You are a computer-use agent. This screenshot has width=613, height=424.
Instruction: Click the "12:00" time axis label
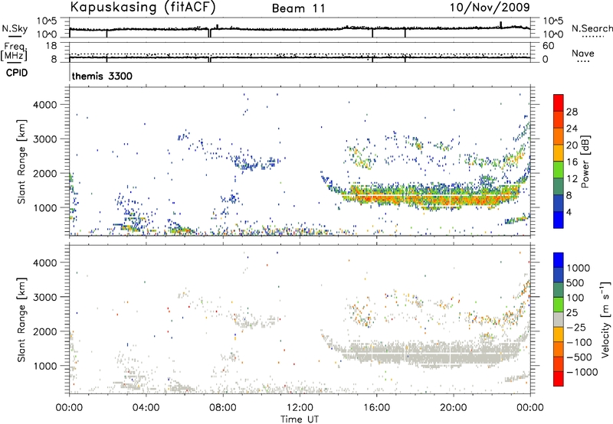click(x=300, y=408)
